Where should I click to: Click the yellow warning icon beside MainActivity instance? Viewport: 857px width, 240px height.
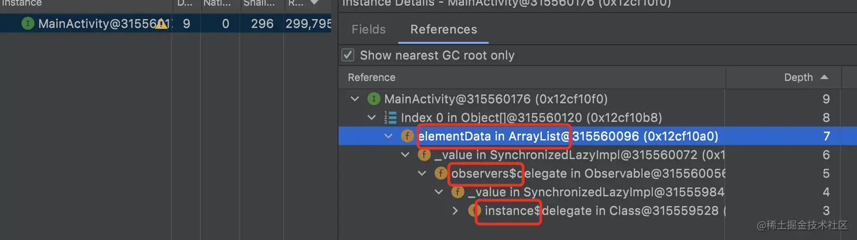[x=162, y=24]
